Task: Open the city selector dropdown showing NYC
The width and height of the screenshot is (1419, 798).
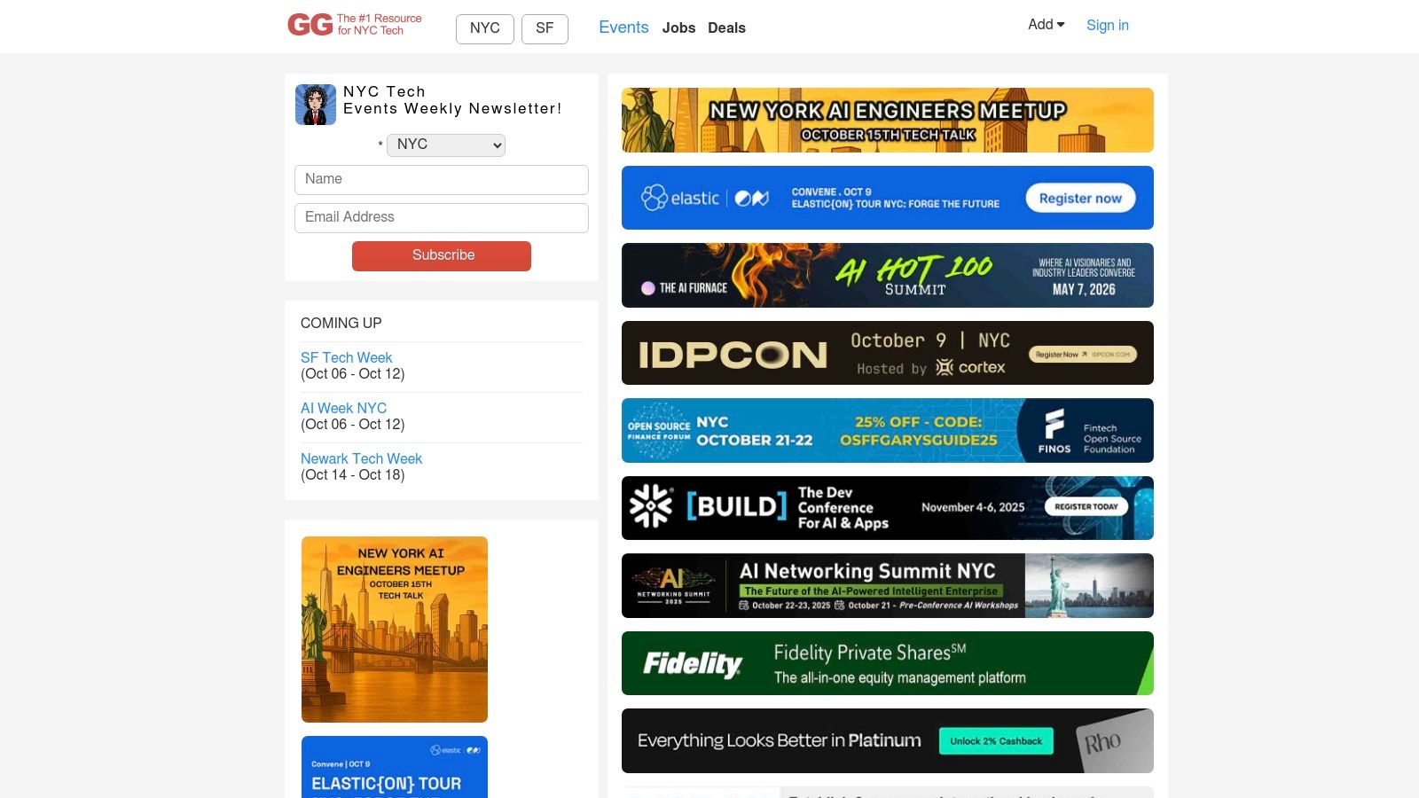Action: point(446,145)
